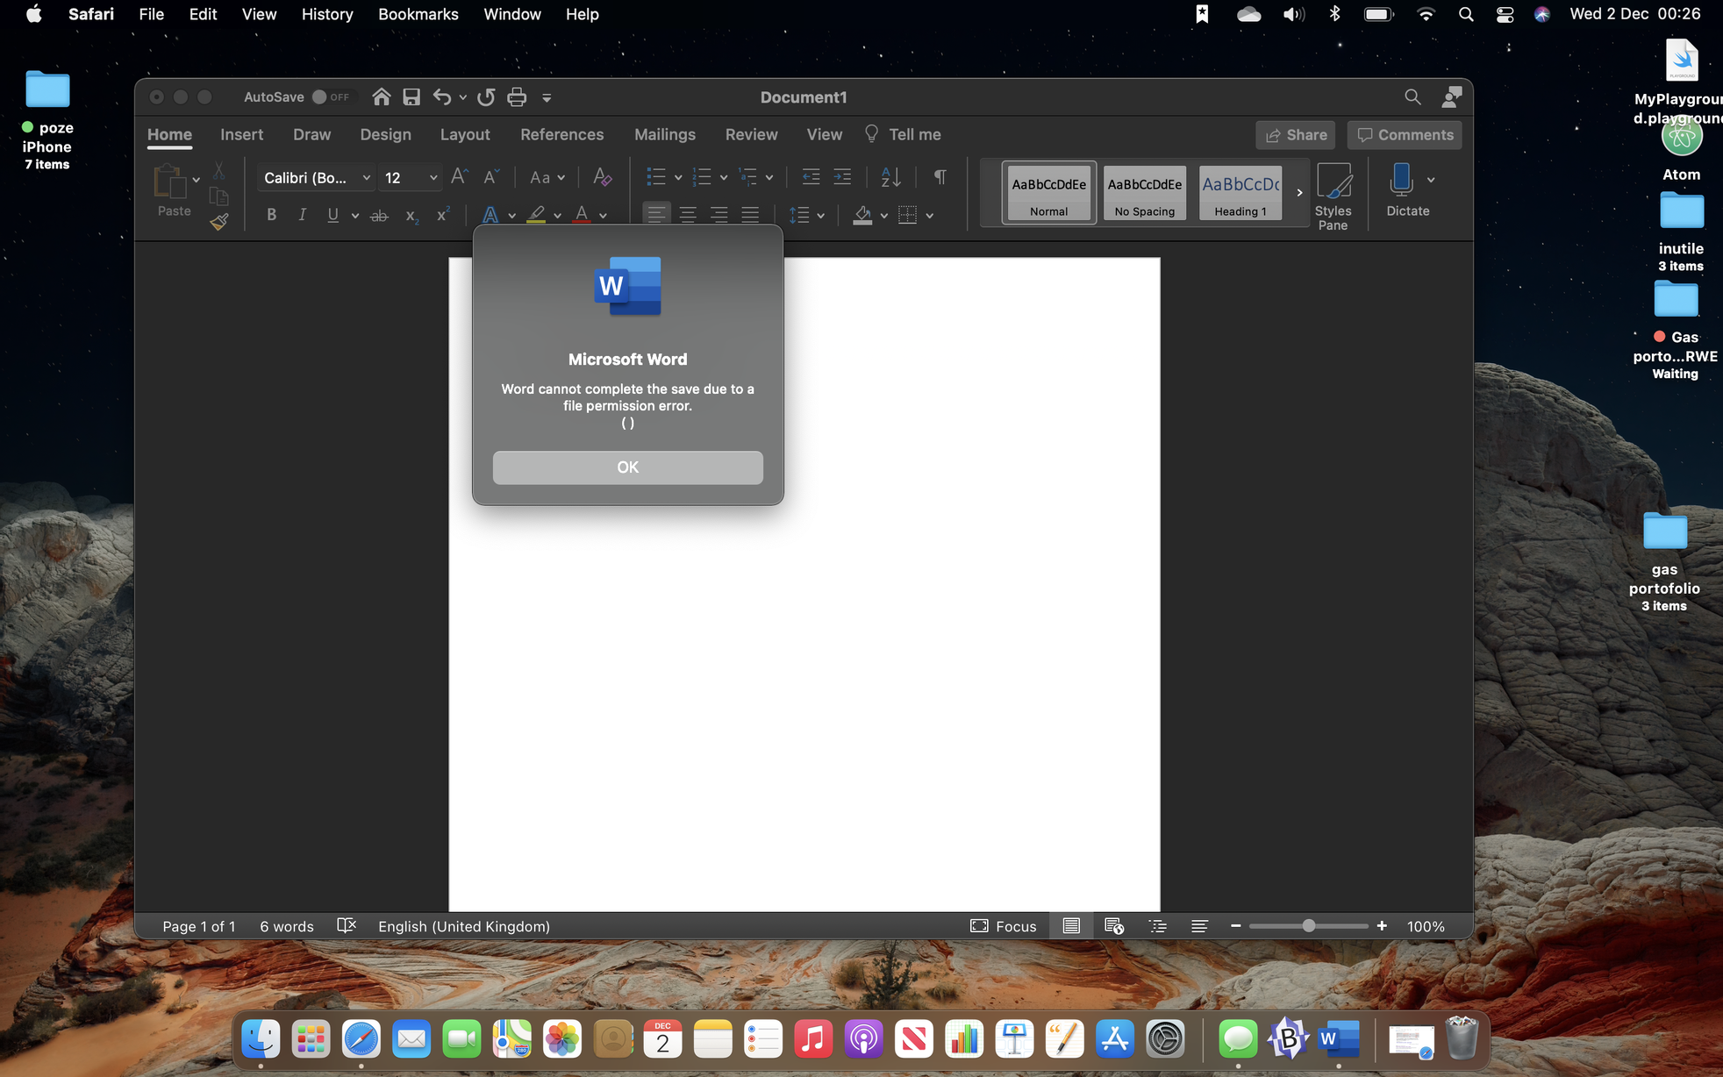Click the Format Painter brush icon
The width and height of the screenshot is (1723, 1077).
click(218, 222)
